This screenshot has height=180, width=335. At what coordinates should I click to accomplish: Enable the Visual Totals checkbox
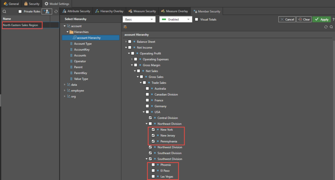(197, 19)
